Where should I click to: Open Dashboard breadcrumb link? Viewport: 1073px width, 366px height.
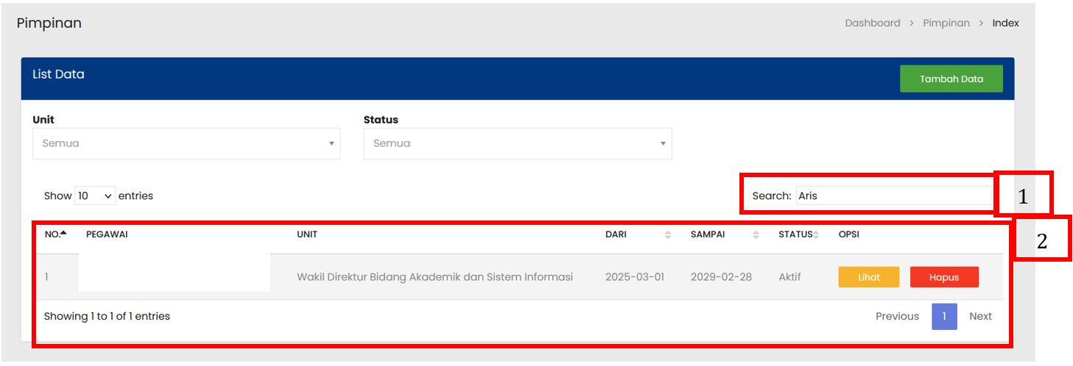click(x=872, y=24)
